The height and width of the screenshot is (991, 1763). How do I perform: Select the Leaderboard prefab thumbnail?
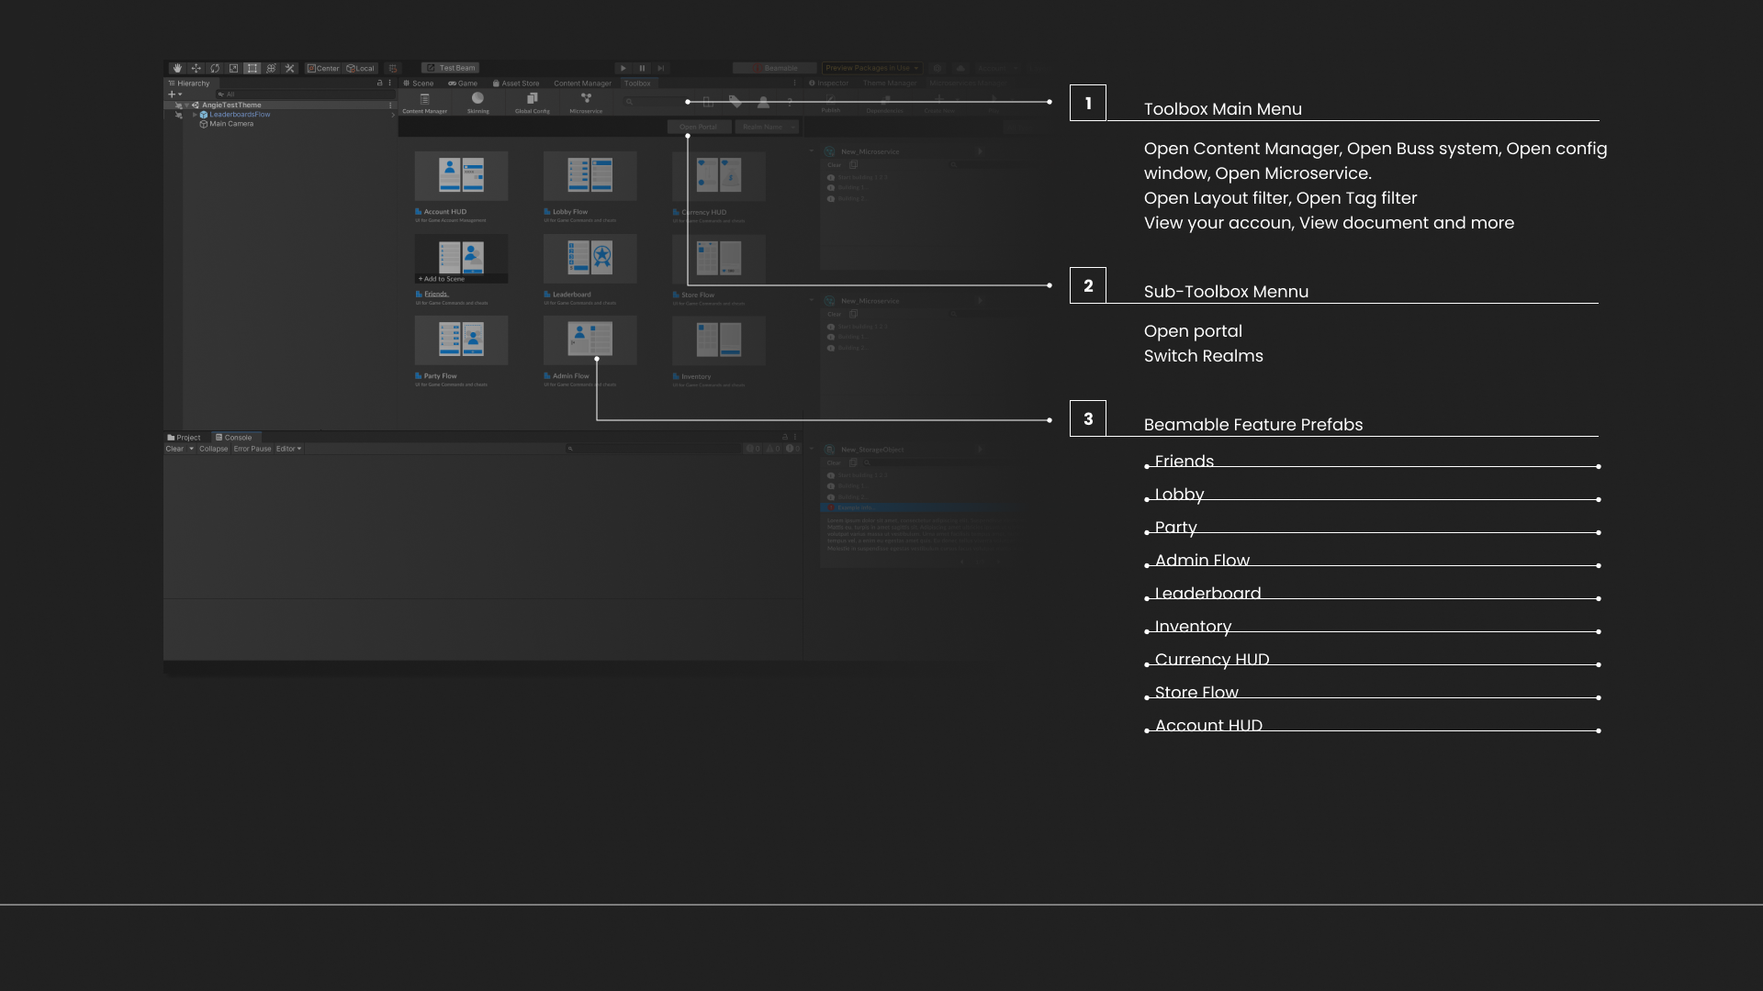pos(590,258)
